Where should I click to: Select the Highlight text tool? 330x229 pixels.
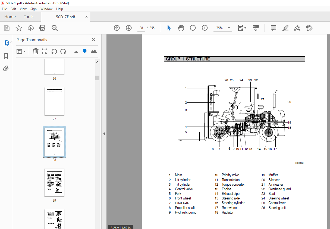[x=285, y=28]
